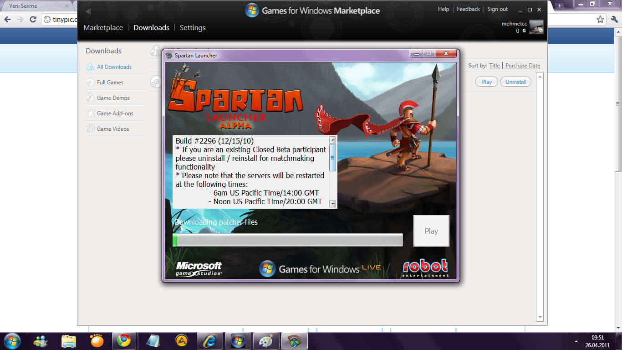Click the patcher download progress bar
Image resolution: width=622 pixels, height=350 pixels.
pos(288,240)
